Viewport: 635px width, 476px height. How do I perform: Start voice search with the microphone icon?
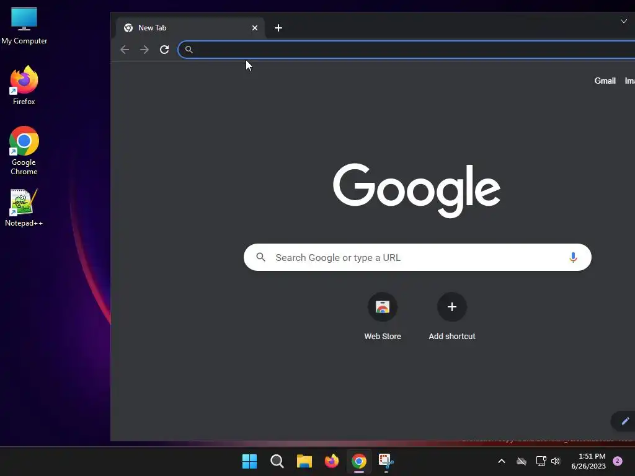tap(572, 257)
